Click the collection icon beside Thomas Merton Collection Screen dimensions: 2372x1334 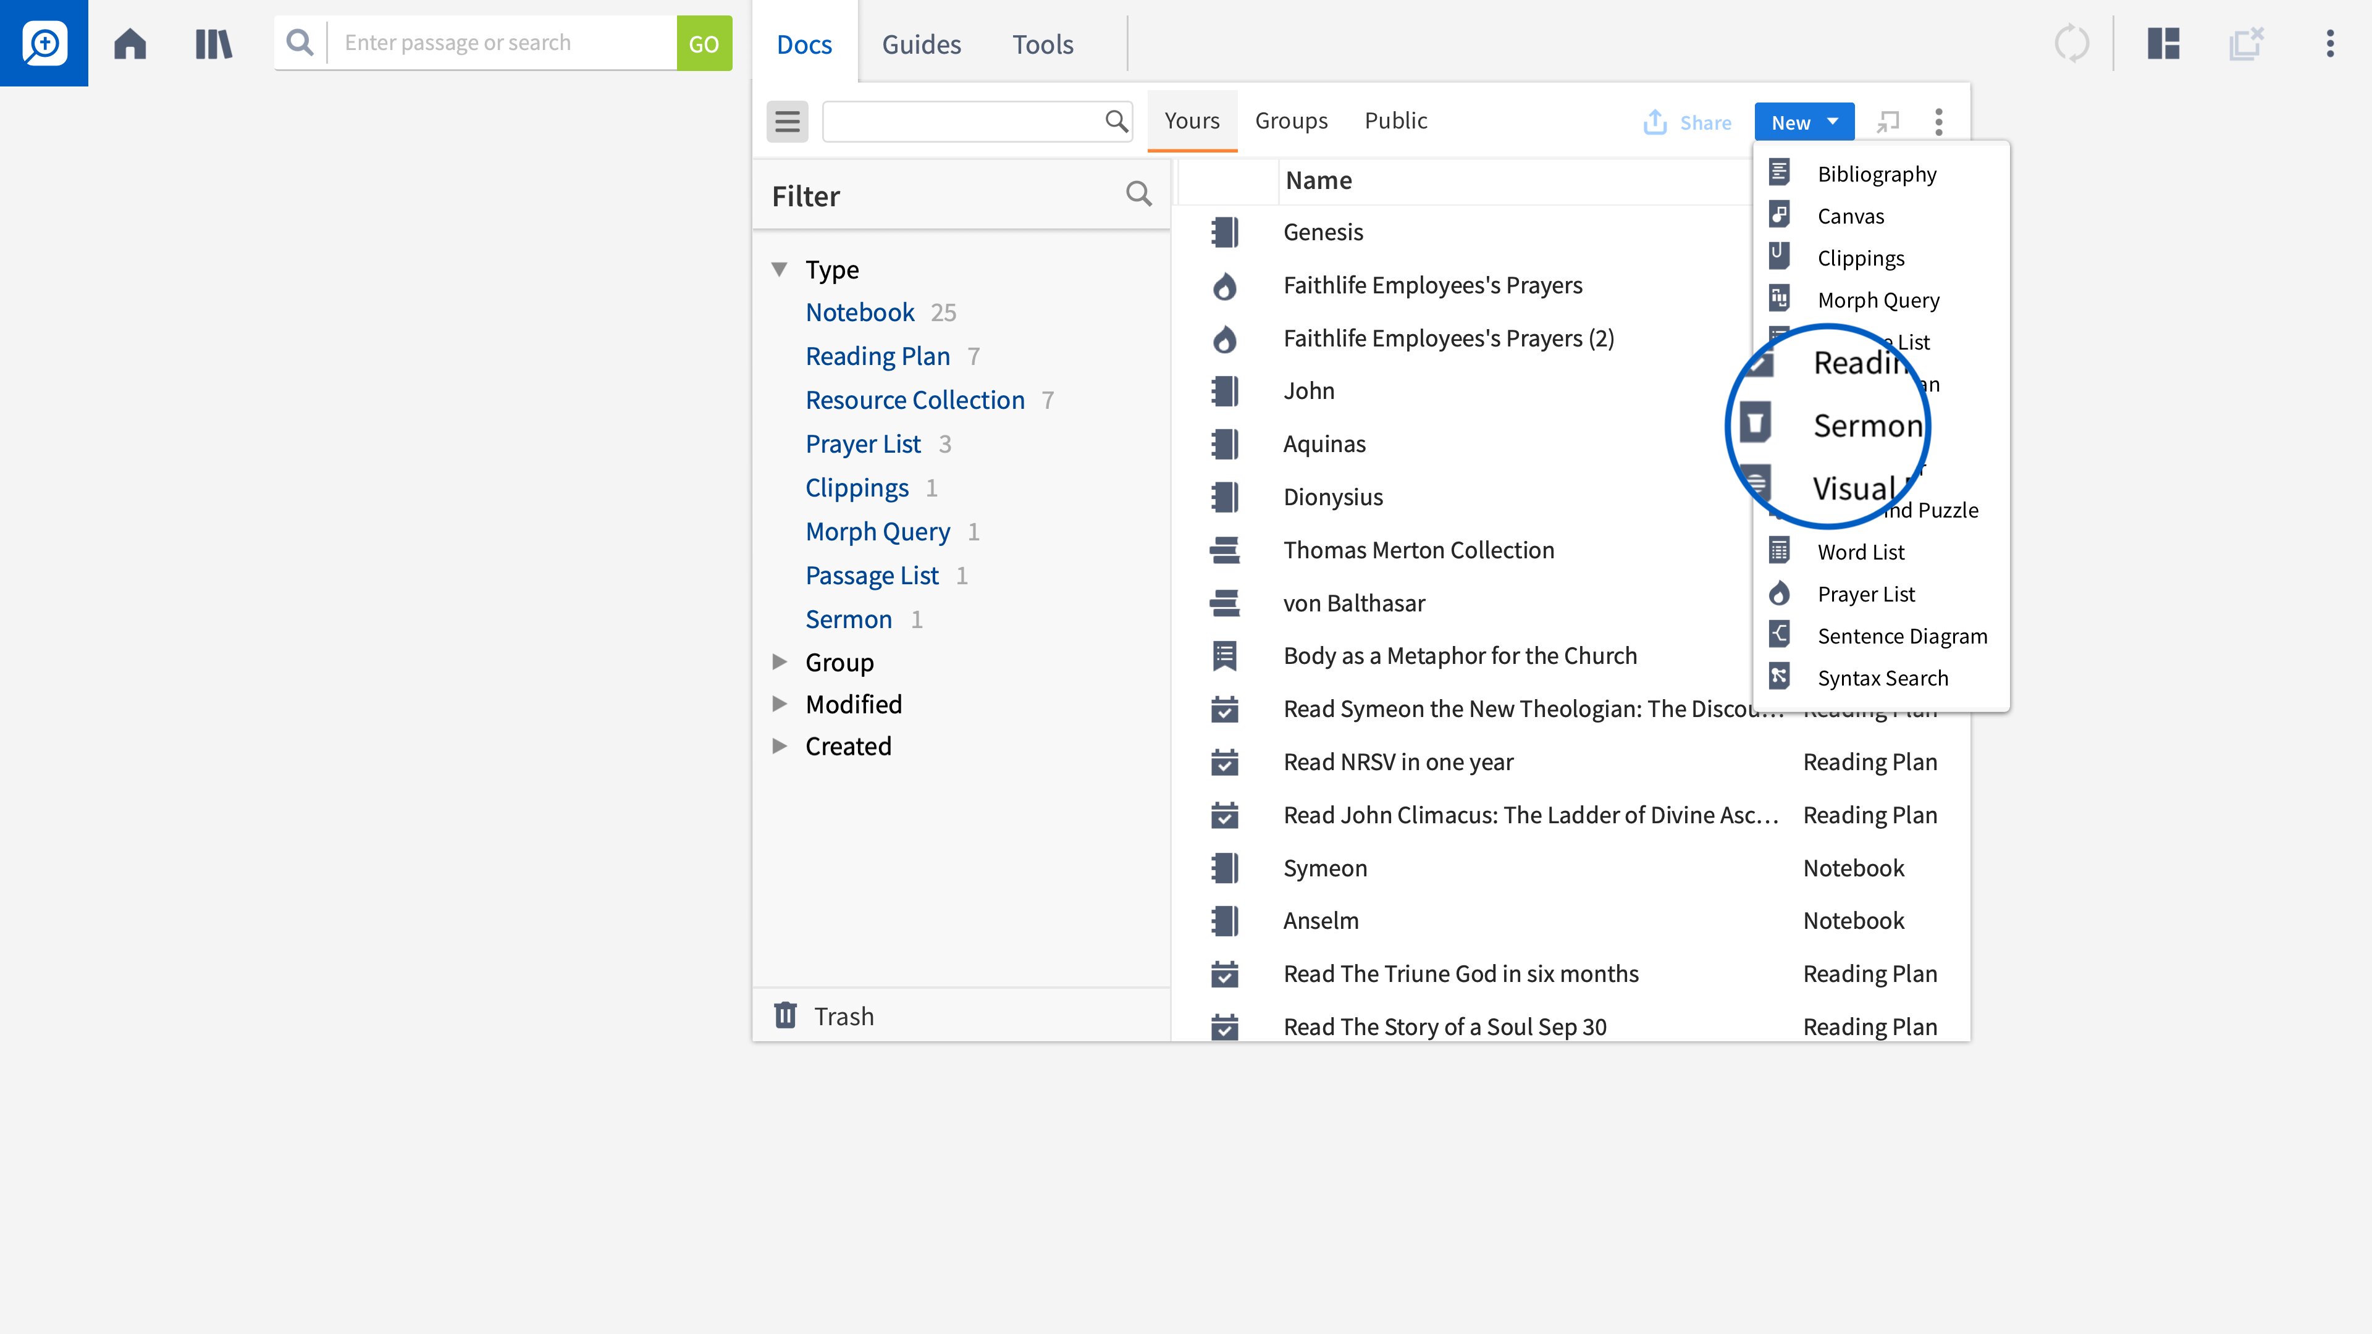(1225, 550)
